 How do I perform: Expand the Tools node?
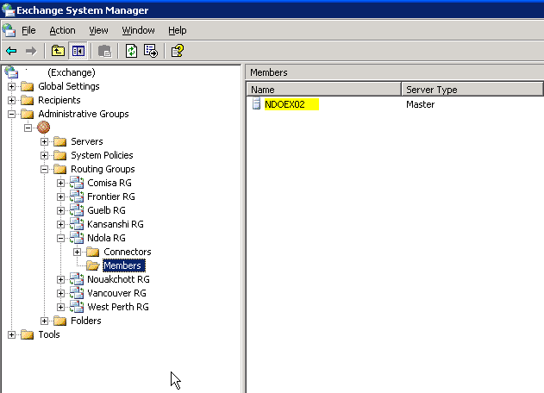(11, 334)
